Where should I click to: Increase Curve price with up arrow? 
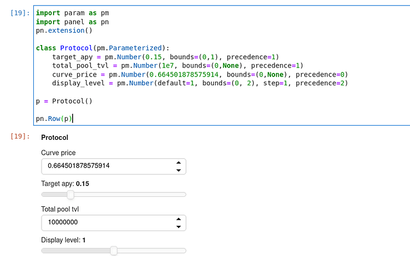click(x=179, y=163)
